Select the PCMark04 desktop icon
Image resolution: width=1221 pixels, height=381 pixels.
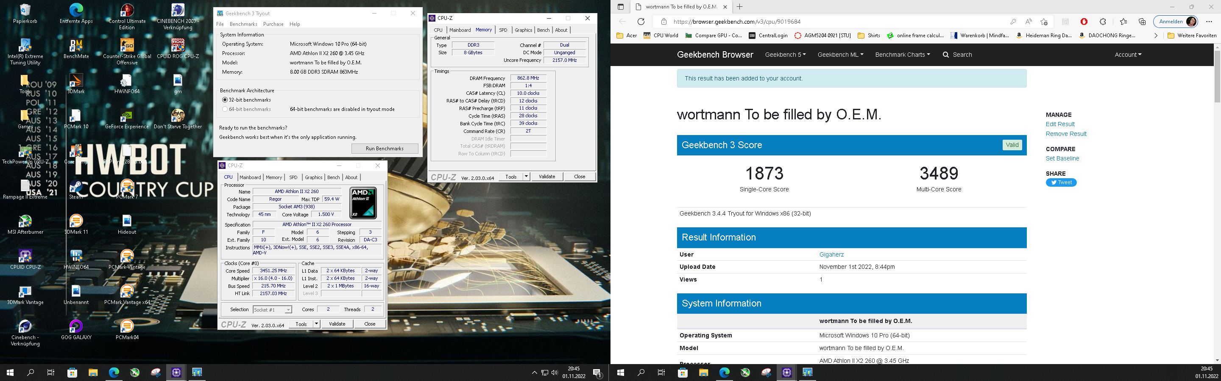(127, 330)
